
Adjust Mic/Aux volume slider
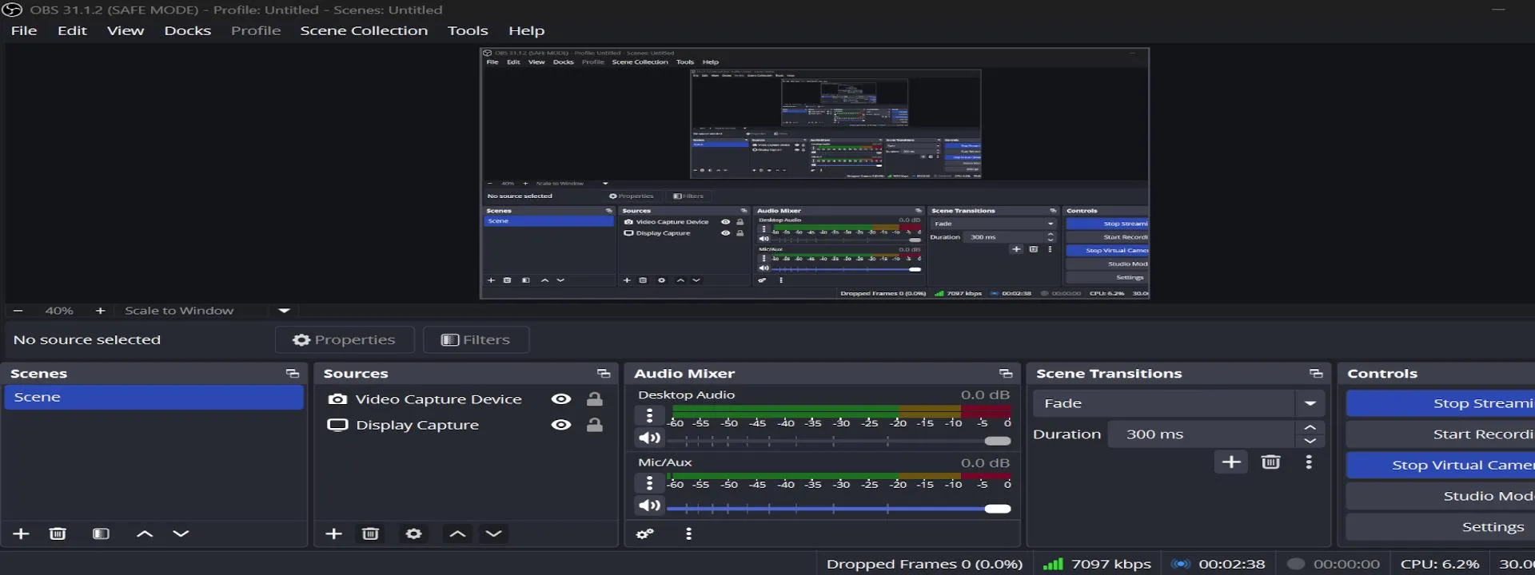point(839,509)
